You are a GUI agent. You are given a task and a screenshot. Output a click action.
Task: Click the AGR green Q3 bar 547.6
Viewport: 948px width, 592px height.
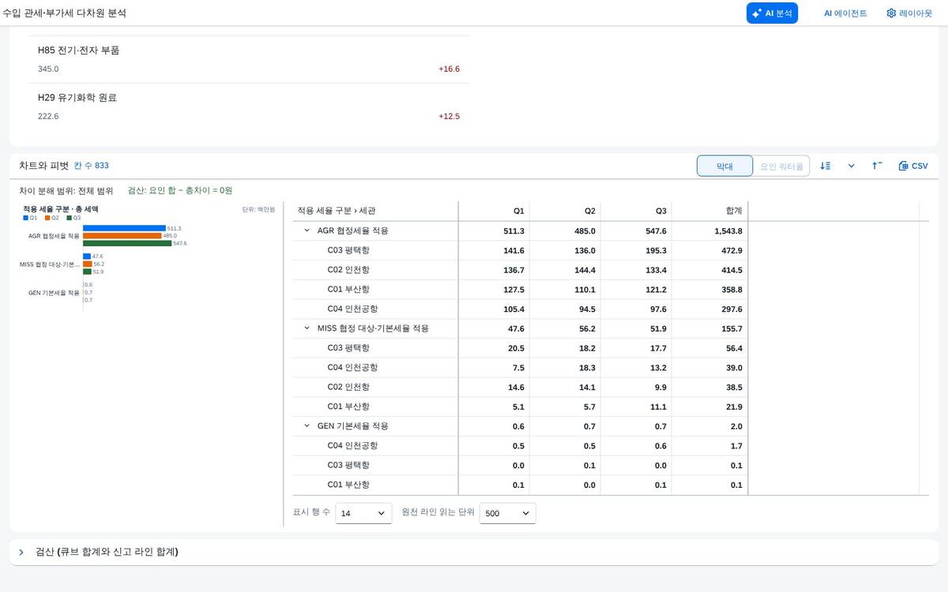[127, 243]
